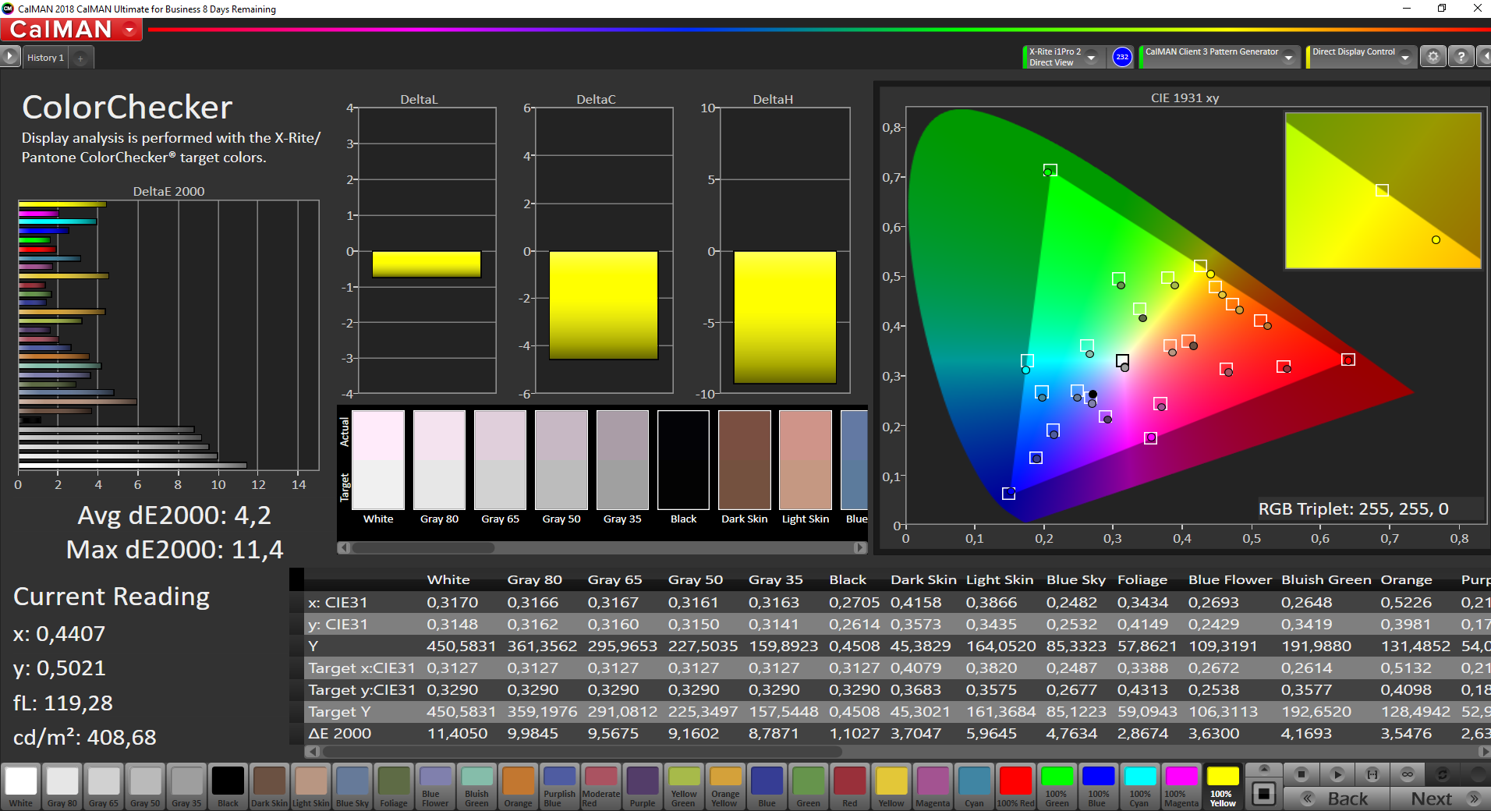Click White ΔE 2000 value 11,4050
1491x811 pixels.
point(457,734)
